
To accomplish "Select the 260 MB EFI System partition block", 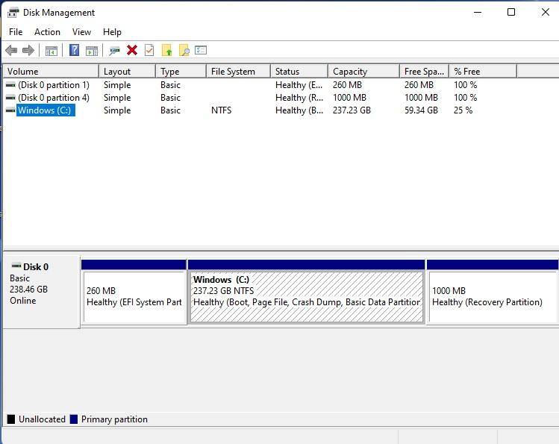I will (134, 296).
